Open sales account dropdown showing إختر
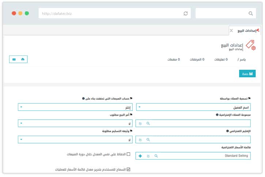The image size is (265, 177). tap(75, 107)
